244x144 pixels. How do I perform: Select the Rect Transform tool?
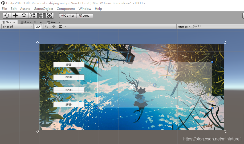41,15
